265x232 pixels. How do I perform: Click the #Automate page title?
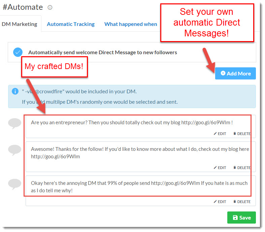[23, 7]
